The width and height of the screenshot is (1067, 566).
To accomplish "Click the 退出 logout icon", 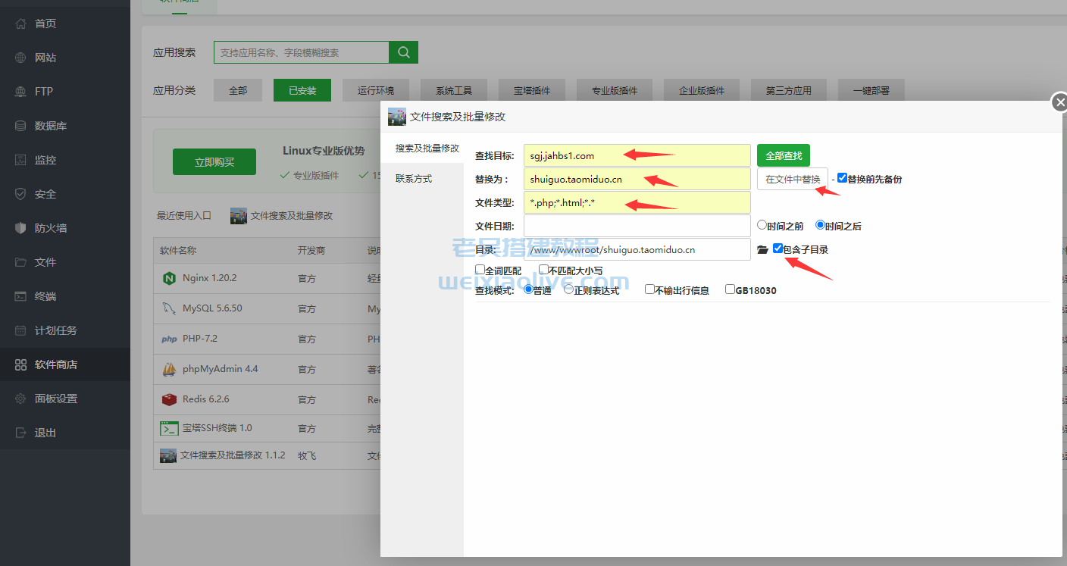I will click(21, 433).
